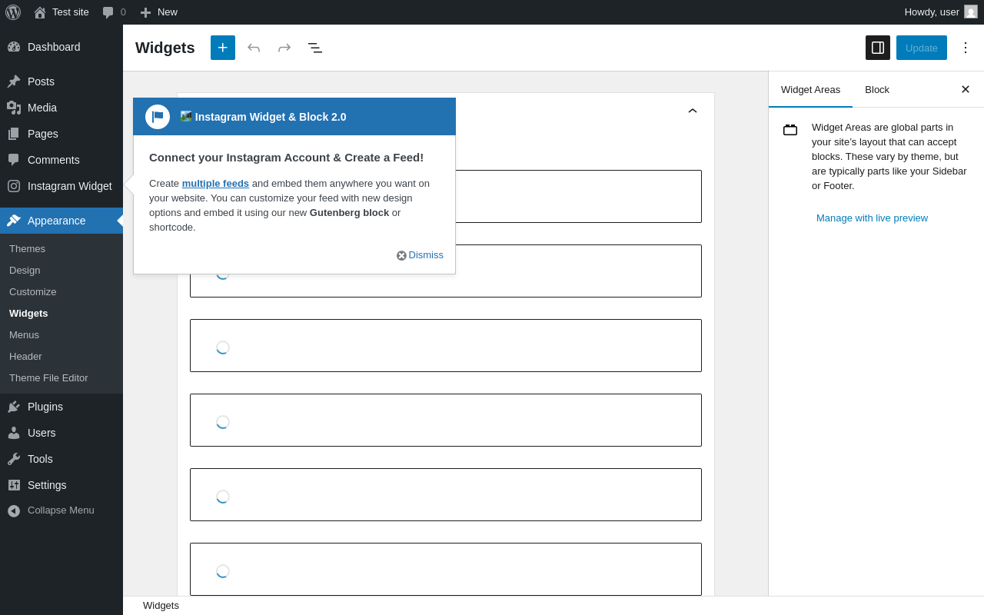Click the Posts pushpin icon
Viewport: 984px width, 615px height.
coord(14,81)
